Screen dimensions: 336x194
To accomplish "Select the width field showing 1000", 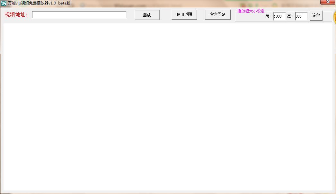I will click(279, 16).
